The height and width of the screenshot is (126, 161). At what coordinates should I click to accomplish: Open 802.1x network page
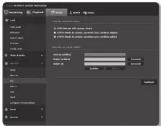(x=13, y=86)
